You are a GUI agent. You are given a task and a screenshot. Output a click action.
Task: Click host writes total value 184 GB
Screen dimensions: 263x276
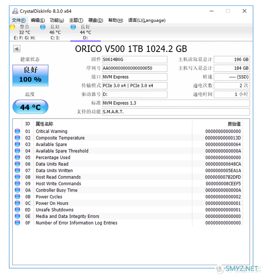coord(232,68)
